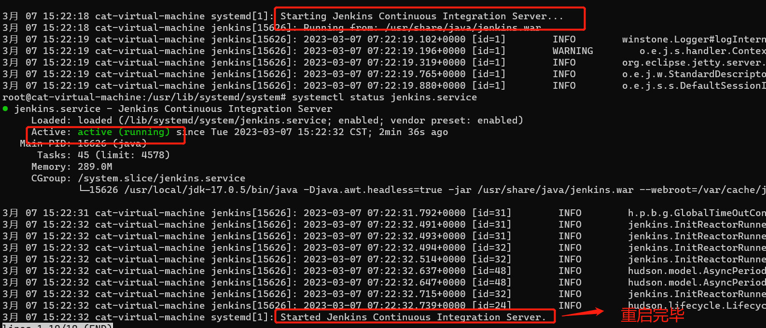Select the 'systemctl status jenkins.service' command

click(x=384, y=97)
